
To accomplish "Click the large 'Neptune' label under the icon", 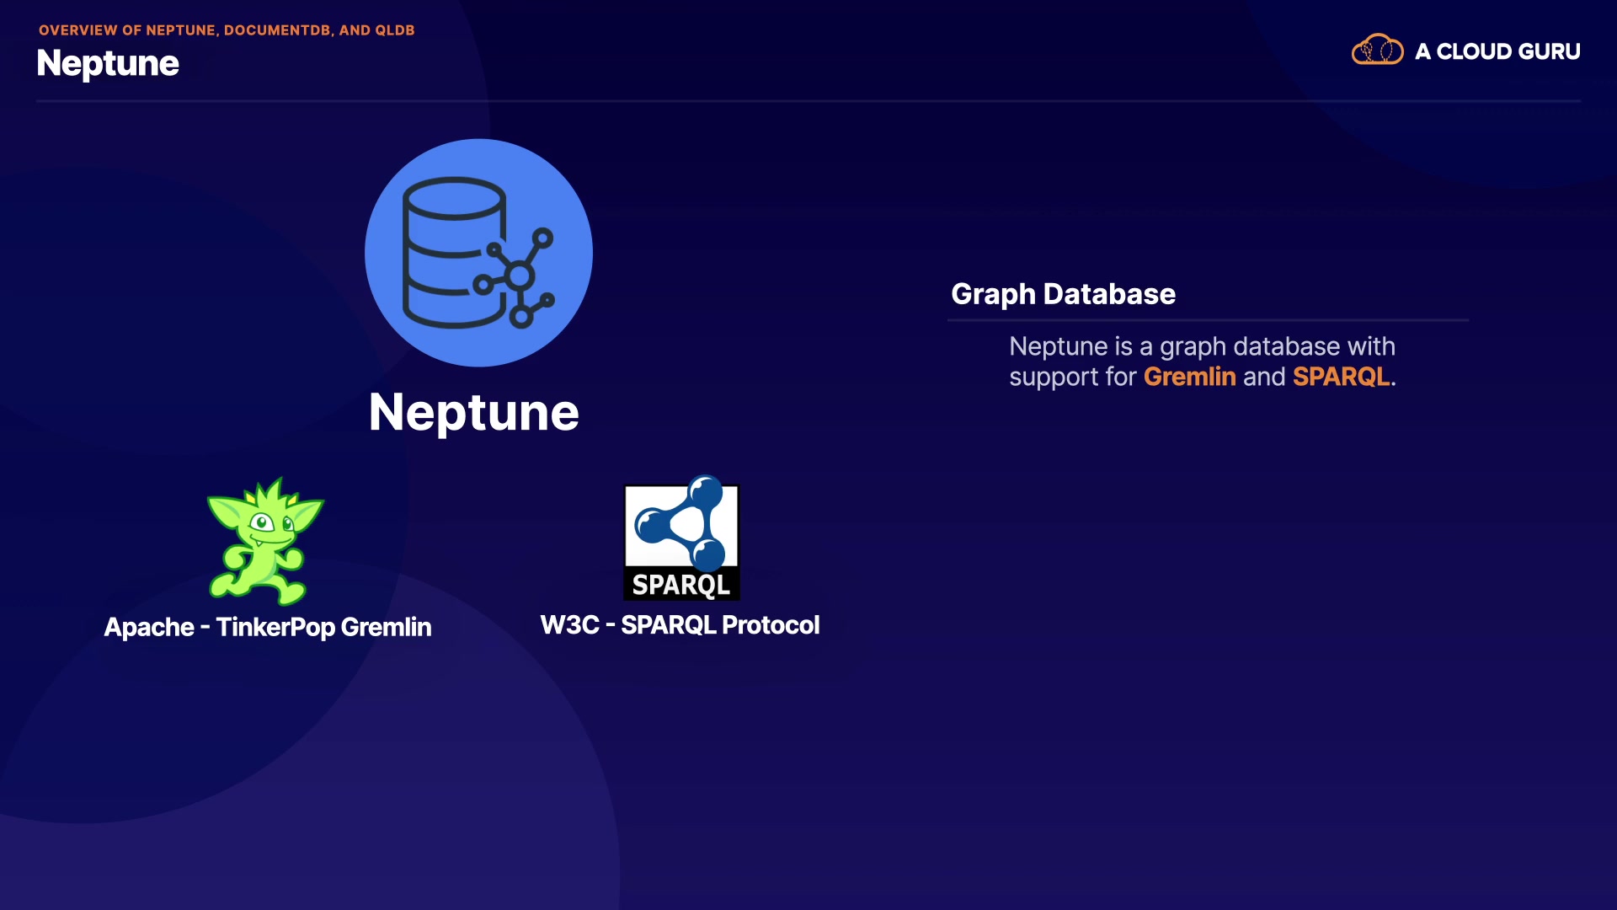I will point(473,412).
